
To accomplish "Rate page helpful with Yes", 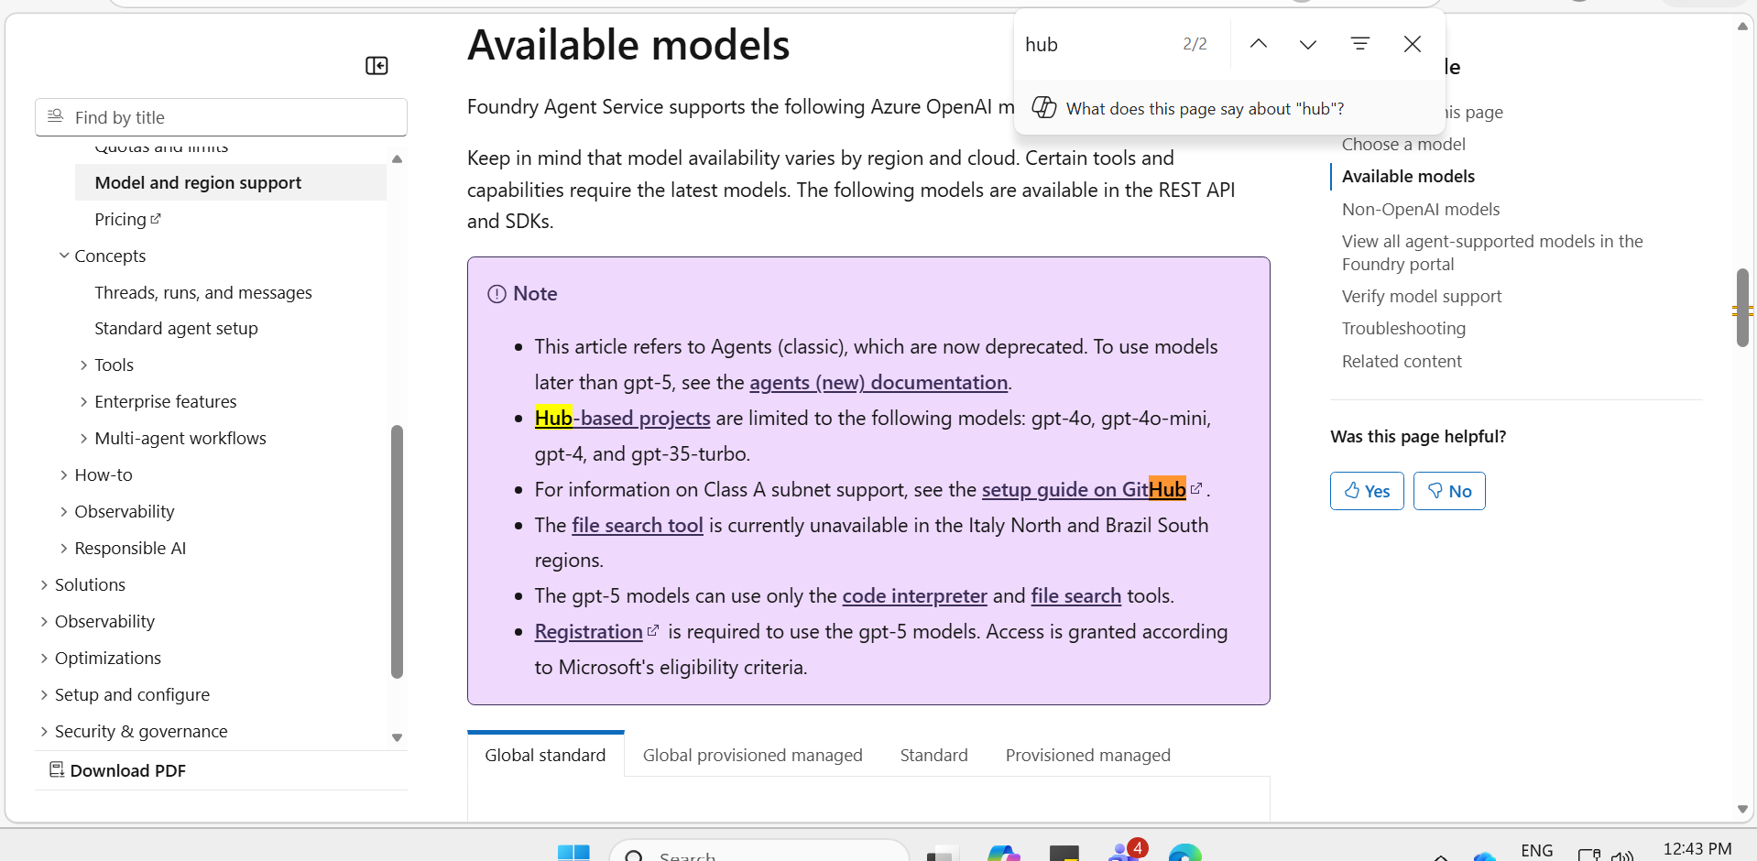I will point(1367,491).
